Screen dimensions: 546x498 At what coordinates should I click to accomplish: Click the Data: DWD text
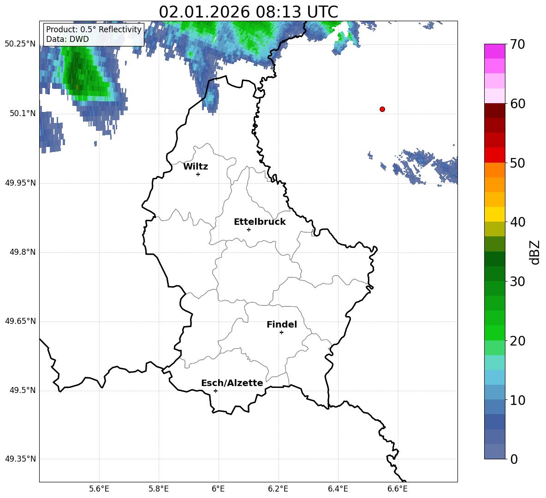[x=67, y=39]
